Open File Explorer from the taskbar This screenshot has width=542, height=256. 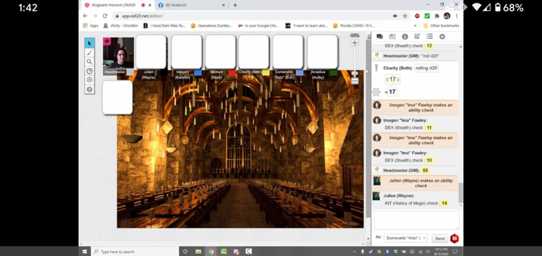pos(198,251)
